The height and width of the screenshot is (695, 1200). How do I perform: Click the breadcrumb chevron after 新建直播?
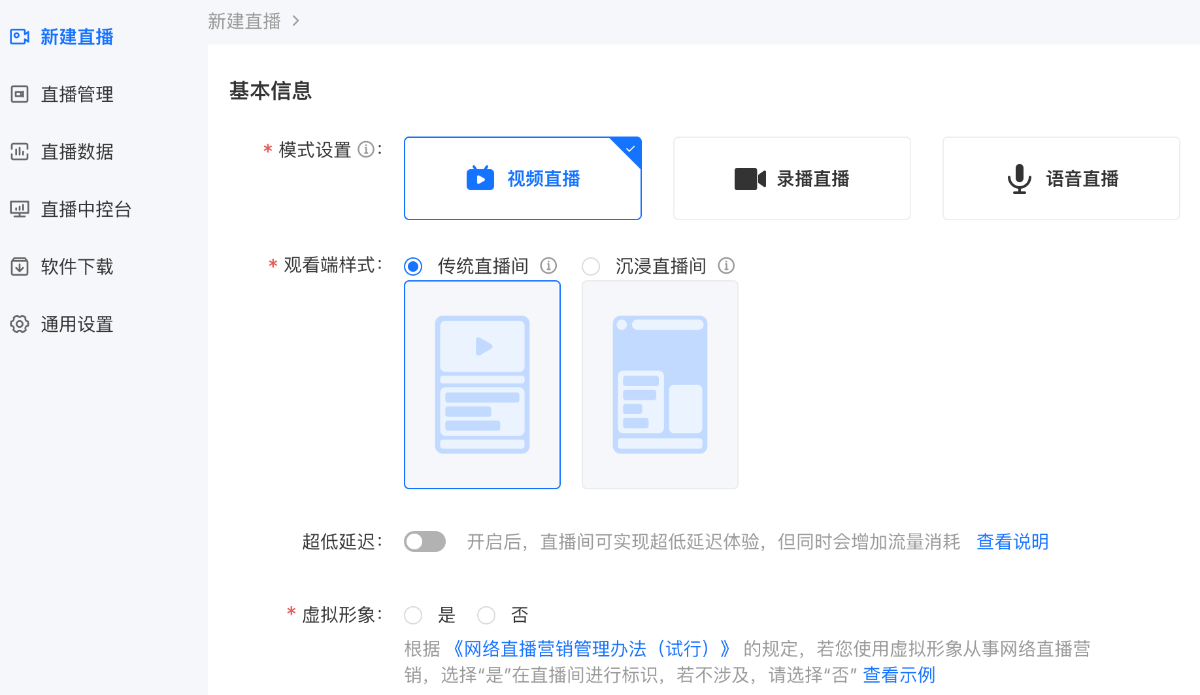tap(296, 21)
